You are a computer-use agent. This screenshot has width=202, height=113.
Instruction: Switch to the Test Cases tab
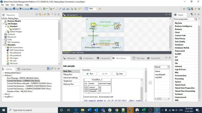pos(139,58)
